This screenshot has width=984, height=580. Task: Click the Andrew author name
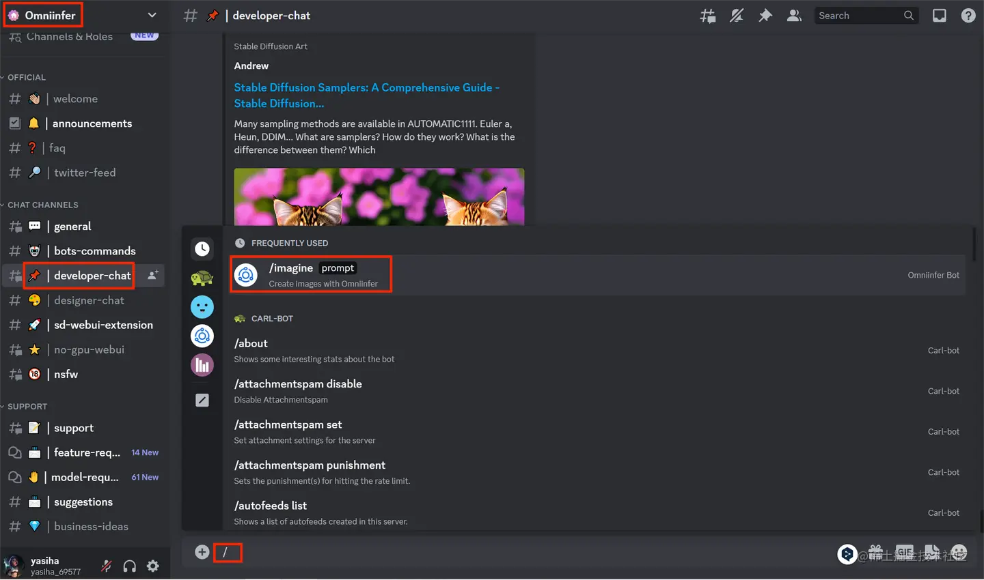tap(251, 66)
